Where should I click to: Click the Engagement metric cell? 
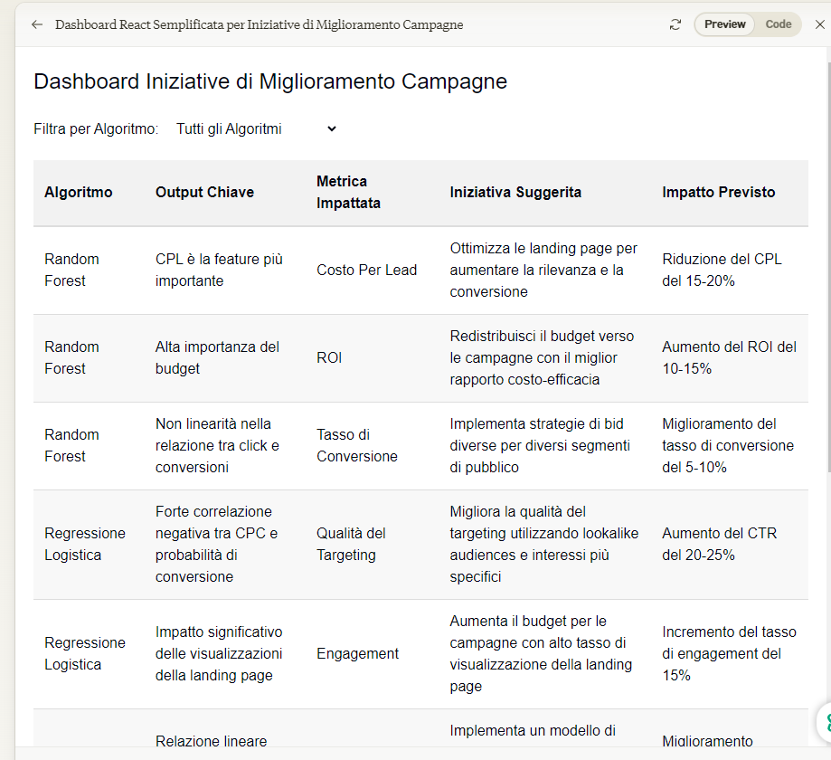pos(357,653)
